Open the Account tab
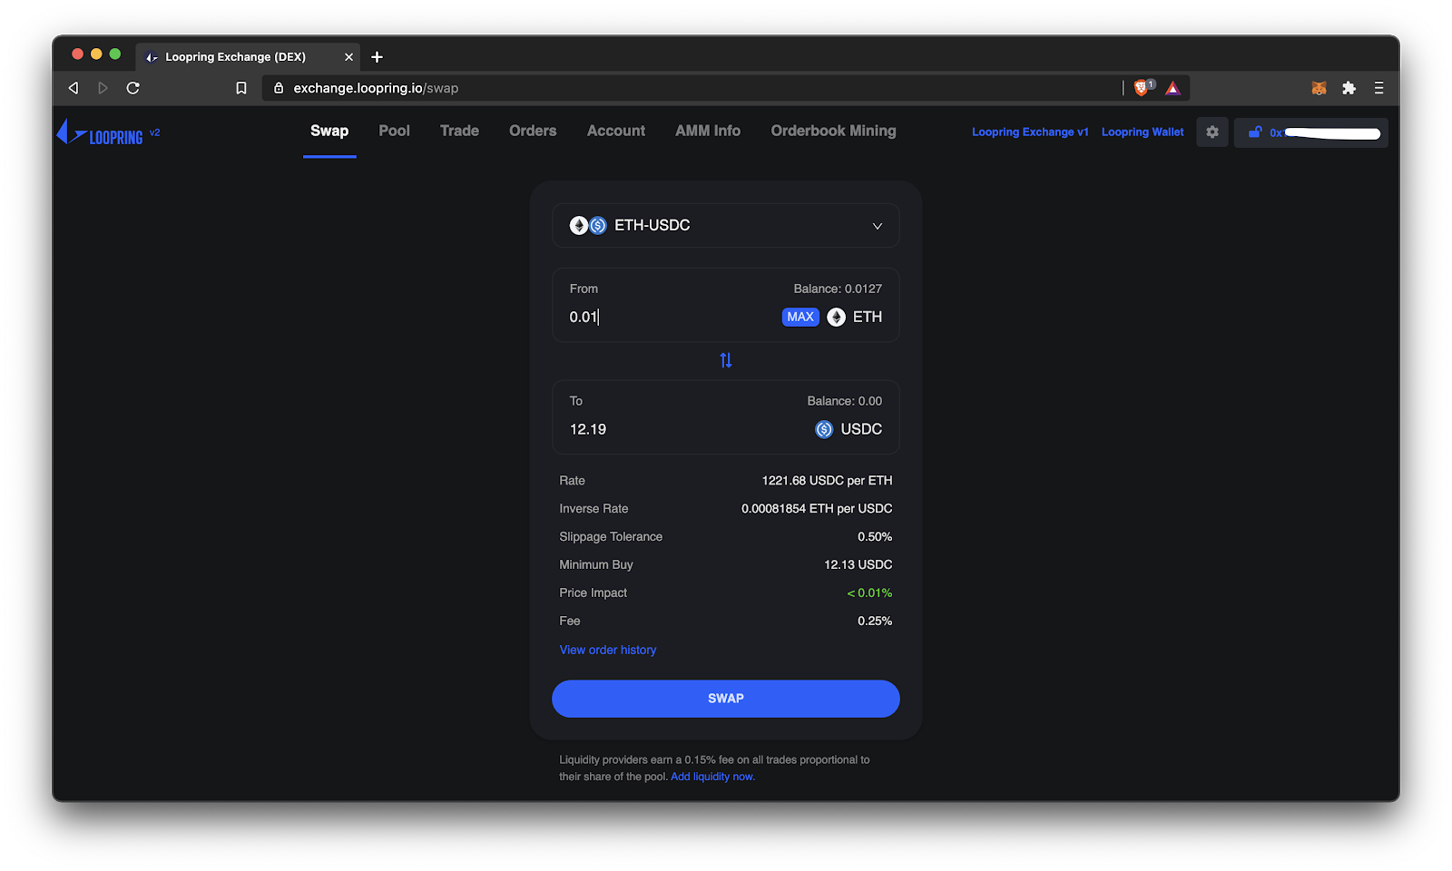The height and width of the screenshot is (871, 1452). click(616, 131)
